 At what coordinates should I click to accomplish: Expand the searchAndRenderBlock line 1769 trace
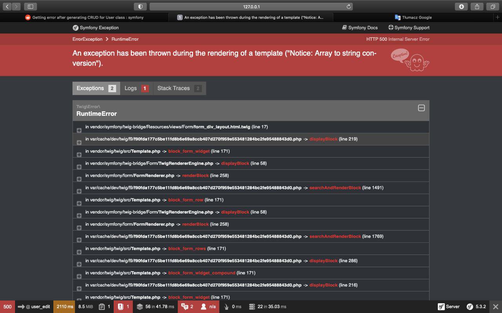[79, 240]
